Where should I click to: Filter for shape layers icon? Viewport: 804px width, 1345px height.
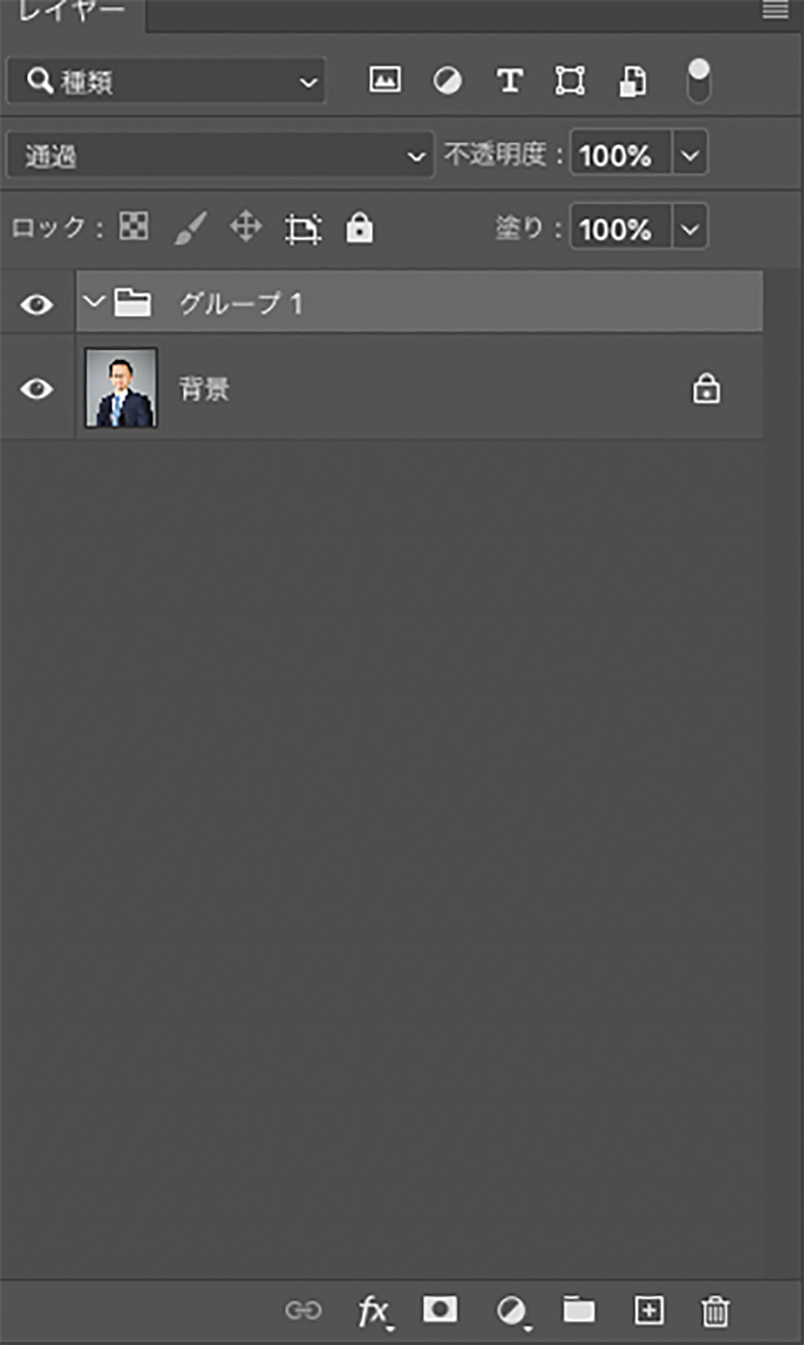tap(570, 81)
